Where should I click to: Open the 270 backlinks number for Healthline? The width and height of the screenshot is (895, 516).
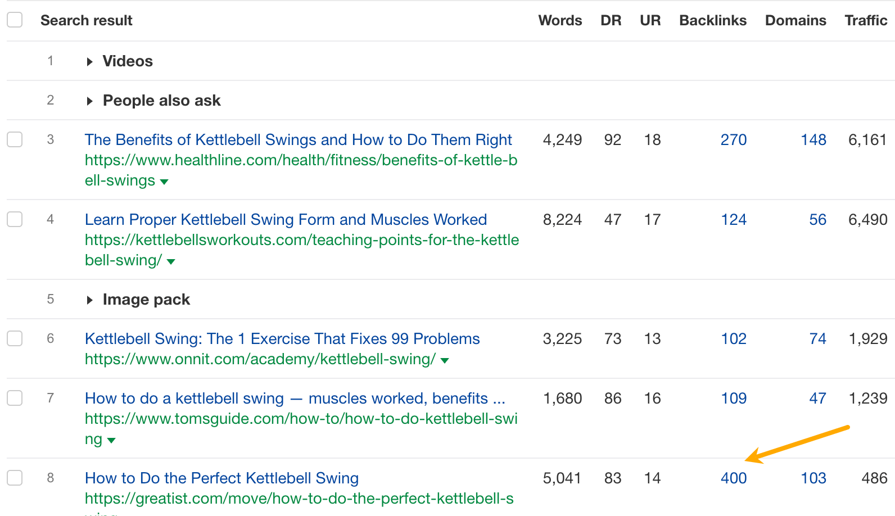tap(734, 139)
